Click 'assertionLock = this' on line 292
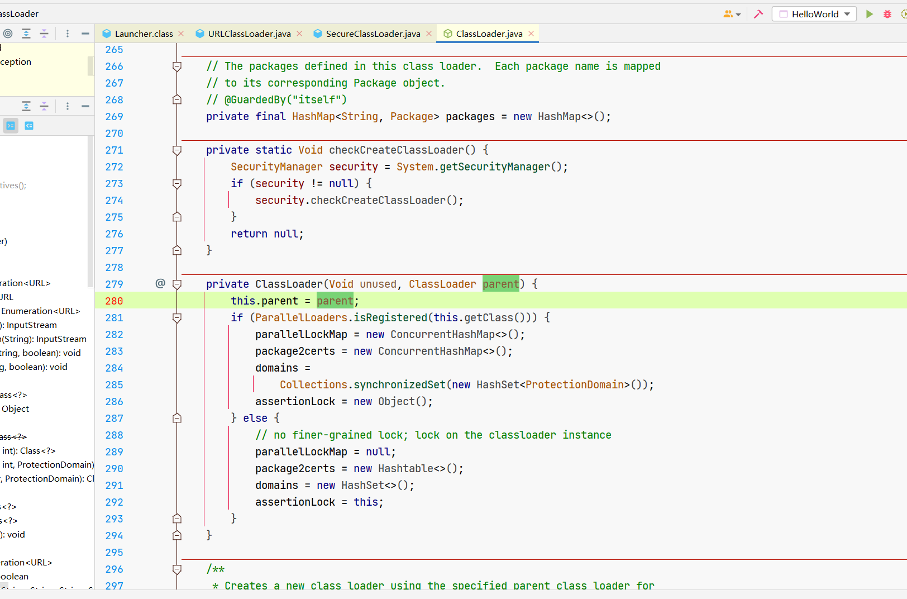The height and width of the screenshot is (599, 907). [317, 502]
